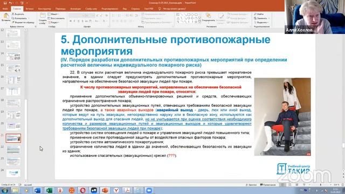Screen dimensions: 345x194
Task: Switch to the Transitions (Переходы) tab
Action: [x=60, y=9]
